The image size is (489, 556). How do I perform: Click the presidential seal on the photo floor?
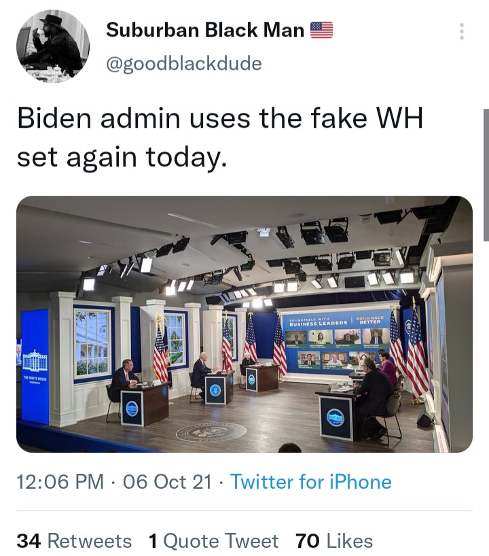point(211,432)
